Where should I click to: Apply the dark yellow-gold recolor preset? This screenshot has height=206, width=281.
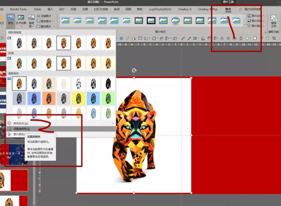[79, 98]
